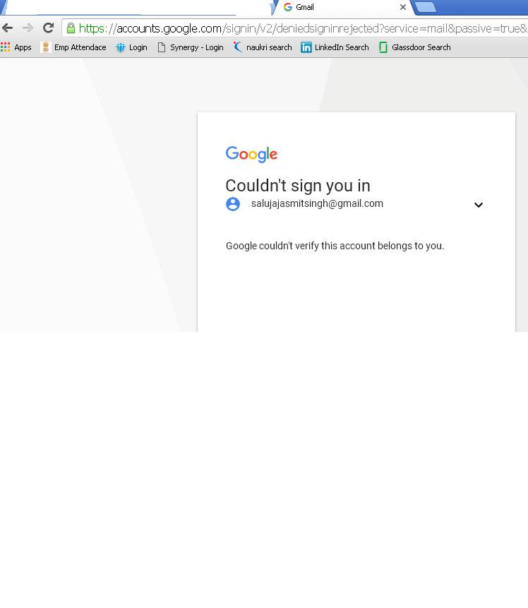The width and height of the screenshot is (528, 608).
Task: Open the Login bookmark
Action: [x=132, y=47]
